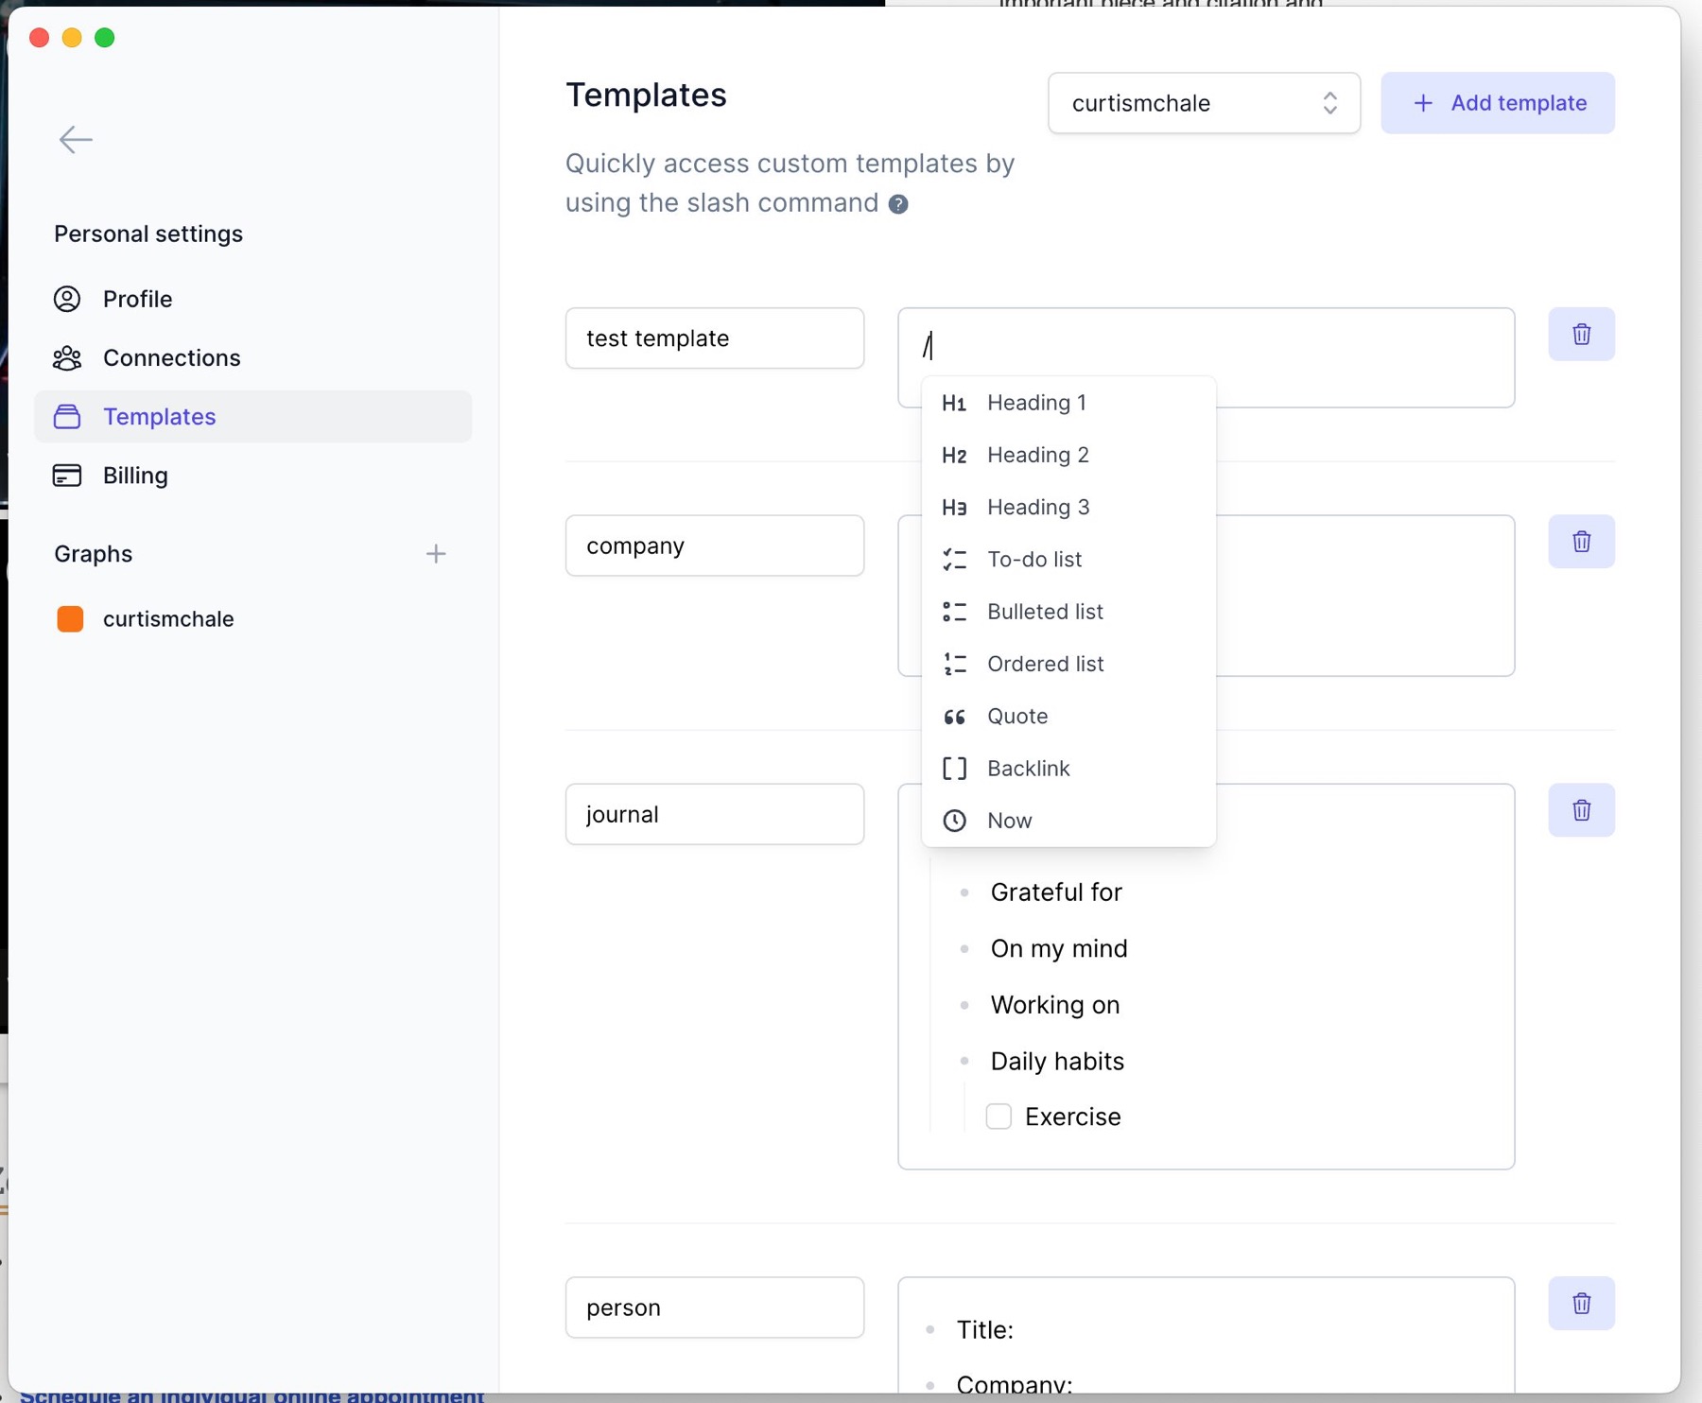Select To-do list from slash menu

point(1033,560)
